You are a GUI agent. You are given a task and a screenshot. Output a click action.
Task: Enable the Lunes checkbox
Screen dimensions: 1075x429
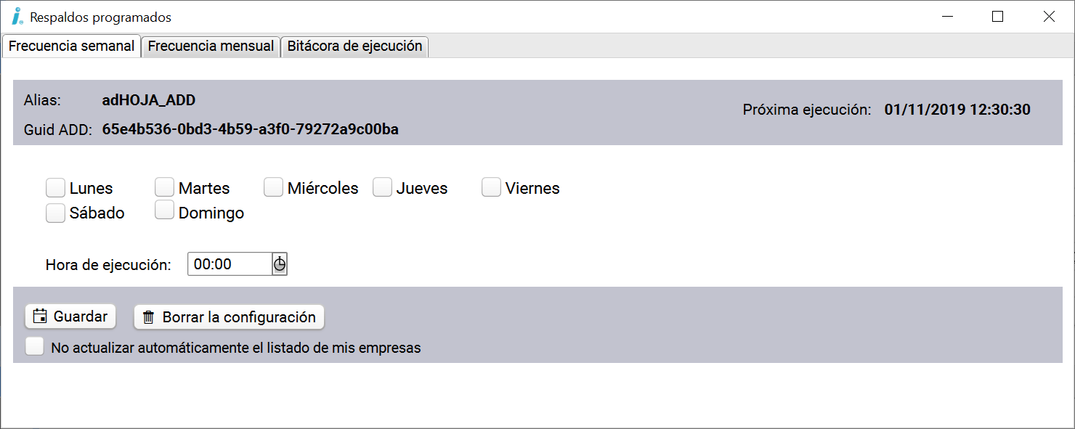pos(55,188)
